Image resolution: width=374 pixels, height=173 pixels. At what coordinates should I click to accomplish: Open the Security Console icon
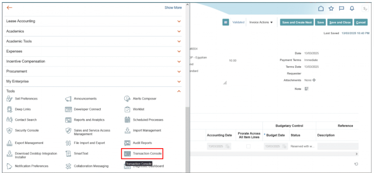tap(9, 130)
